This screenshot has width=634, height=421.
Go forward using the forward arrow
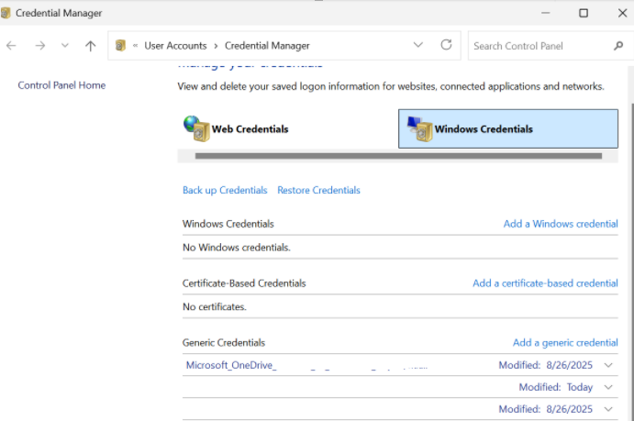click(x=40, y=46)
